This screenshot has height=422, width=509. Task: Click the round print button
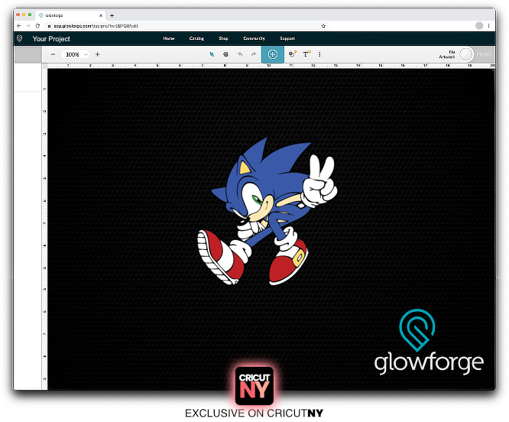pos(466,54)
